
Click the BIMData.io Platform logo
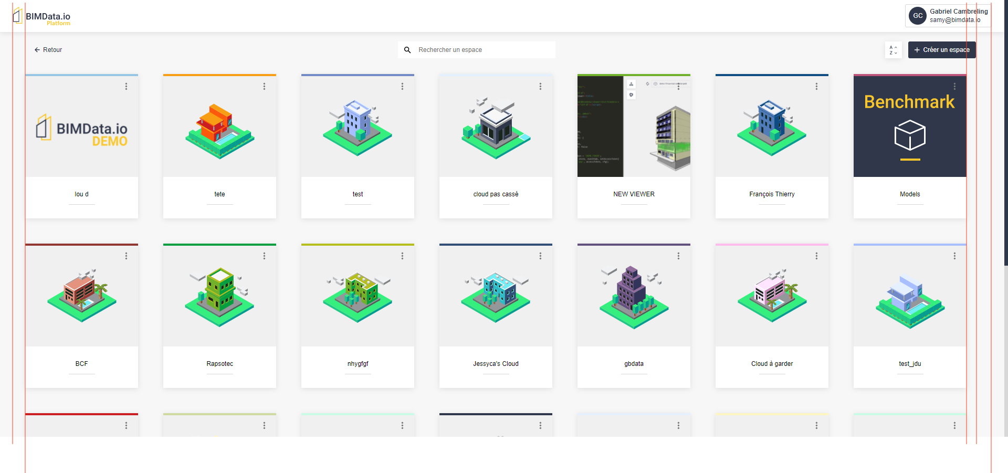tap(42, 17)
